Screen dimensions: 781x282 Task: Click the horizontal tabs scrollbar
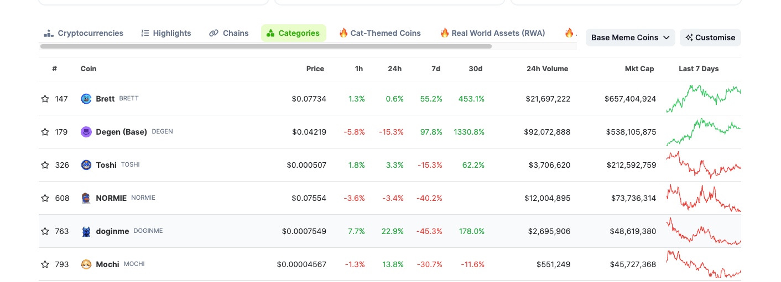click(266, 46)
